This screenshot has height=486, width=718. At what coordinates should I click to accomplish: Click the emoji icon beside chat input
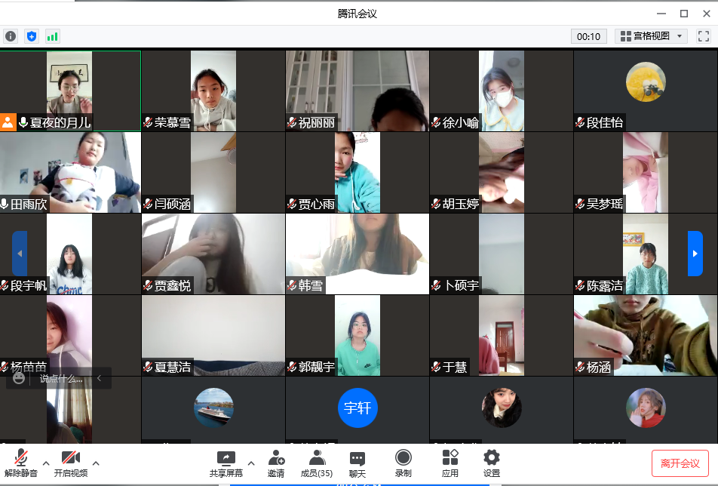[x=19, y=378]
